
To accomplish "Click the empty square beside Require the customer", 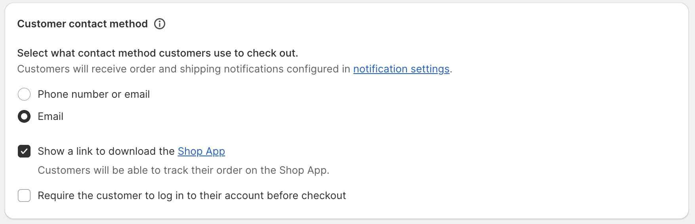I will click(x=24, y=196).
